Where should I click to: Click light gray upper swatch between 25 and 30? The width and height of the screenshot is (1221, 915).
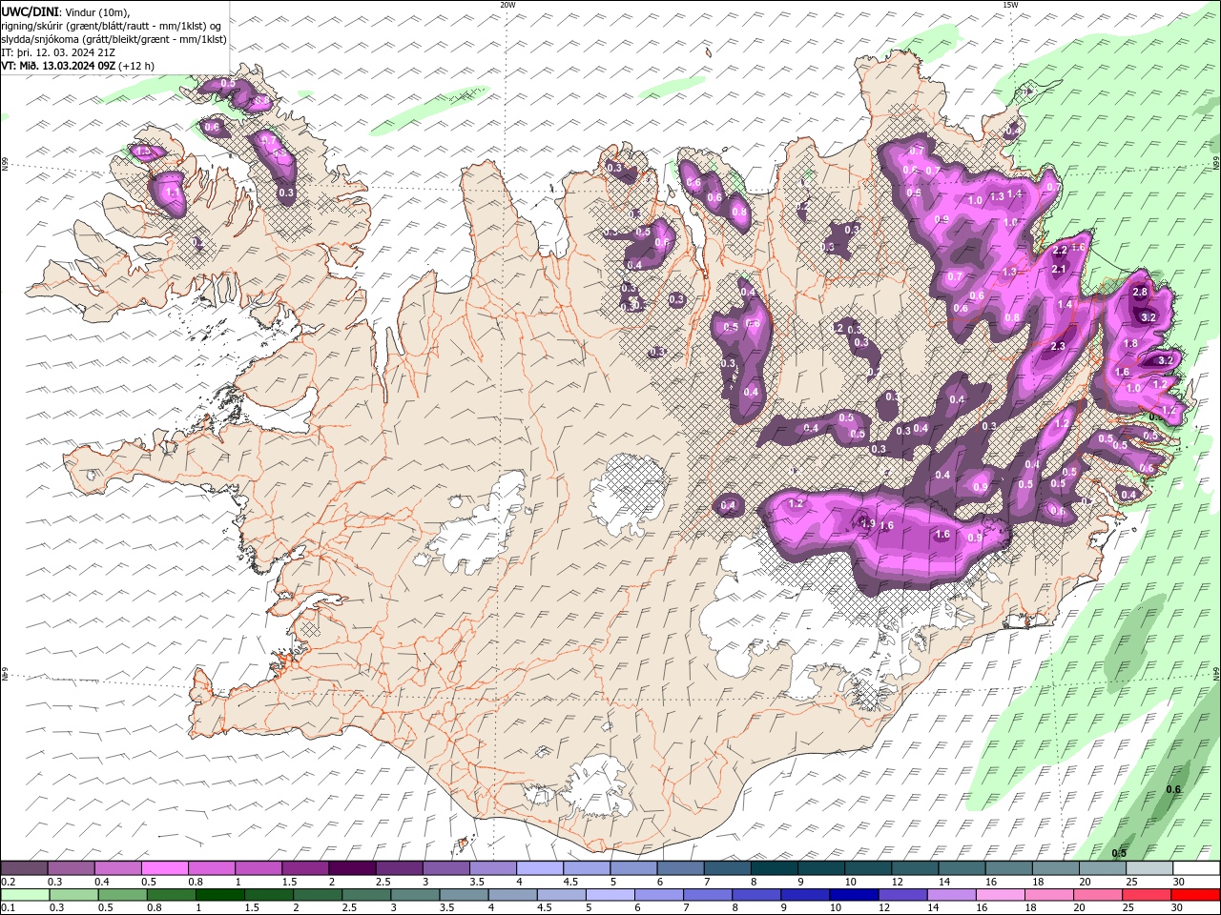(x=1149, y=868)
